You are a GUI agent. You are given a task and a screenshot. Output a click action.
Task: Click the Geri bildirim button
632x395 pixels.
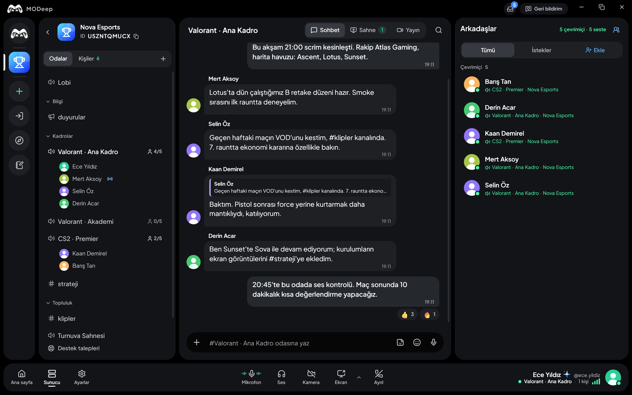[x=544, y=9]
